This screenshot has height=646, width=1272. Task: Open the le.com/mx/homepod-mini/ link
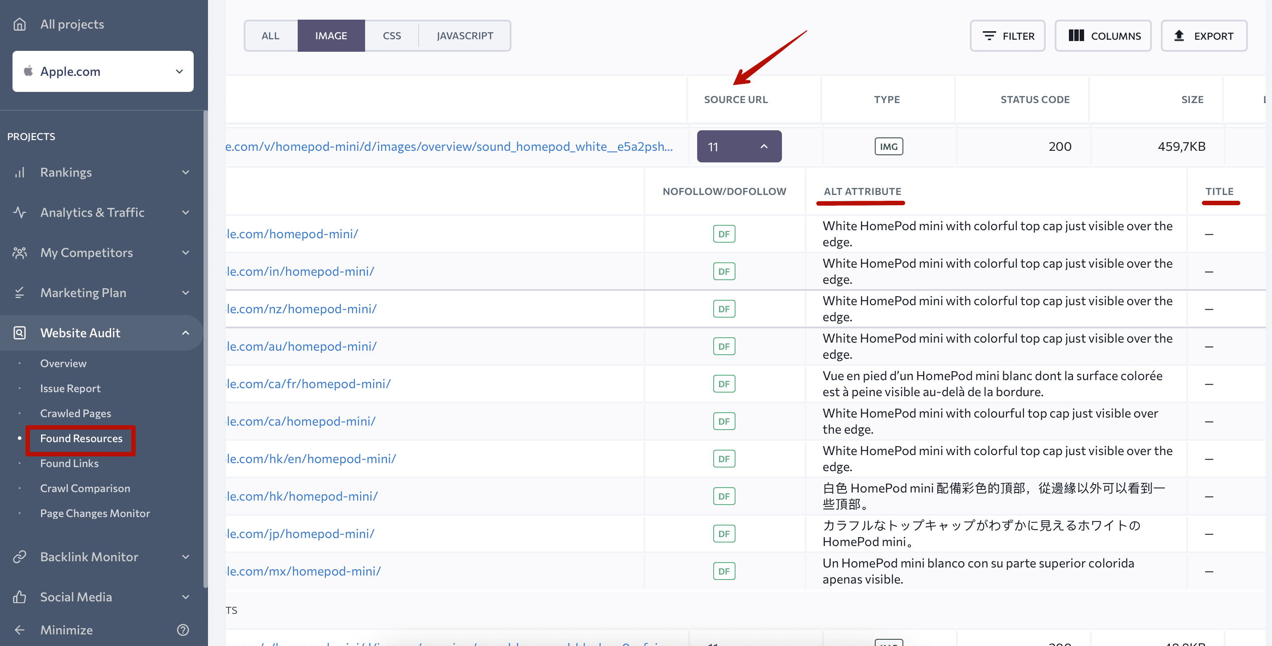click(x=303, y=571)
